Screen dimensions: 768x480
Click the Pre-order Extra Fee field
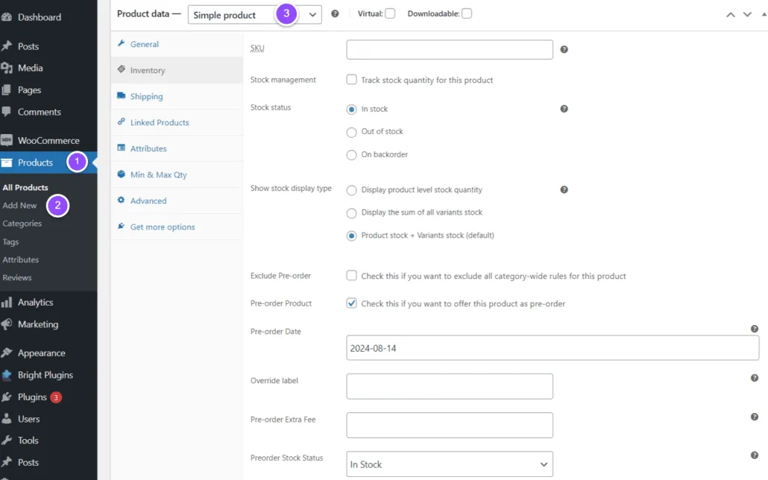(450, 425)
